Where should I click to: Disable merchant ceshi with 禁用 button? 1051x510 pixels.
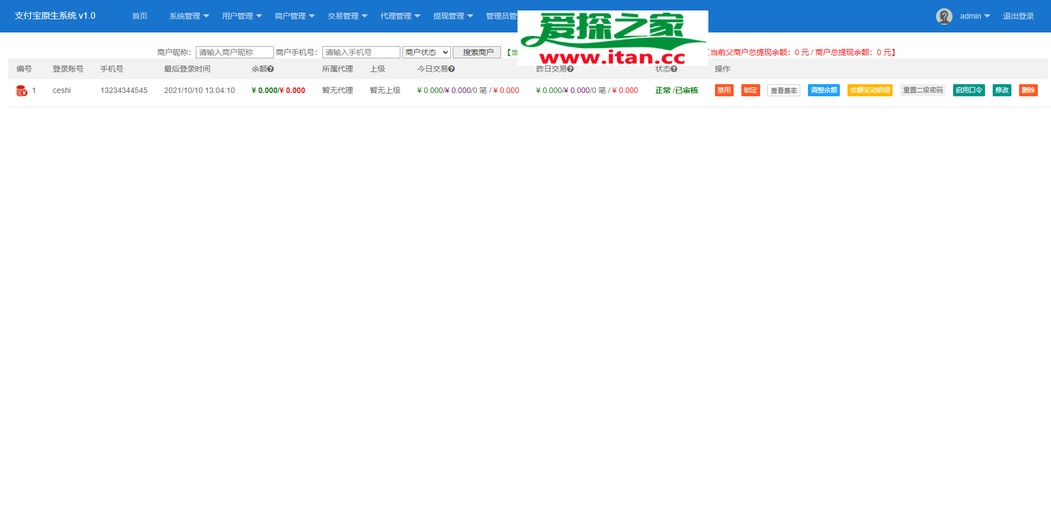click(724, 90)
